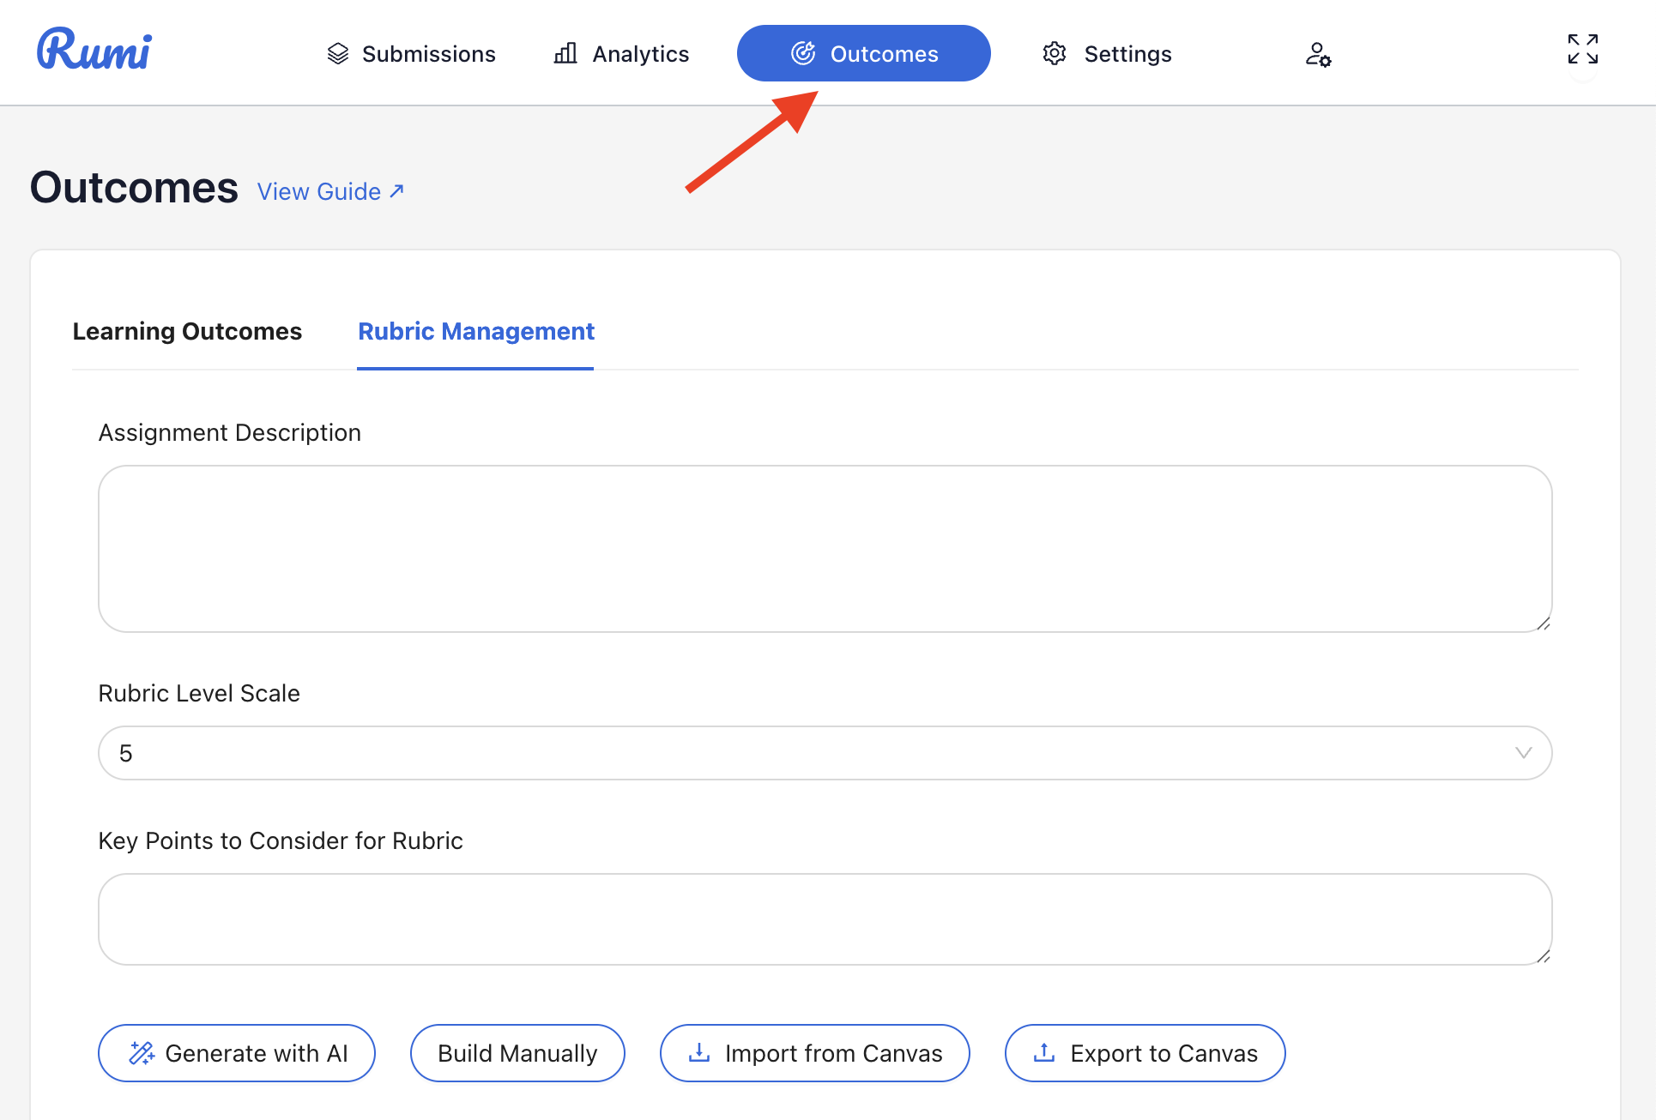Click the Rumi logo

tap(94, 50)
